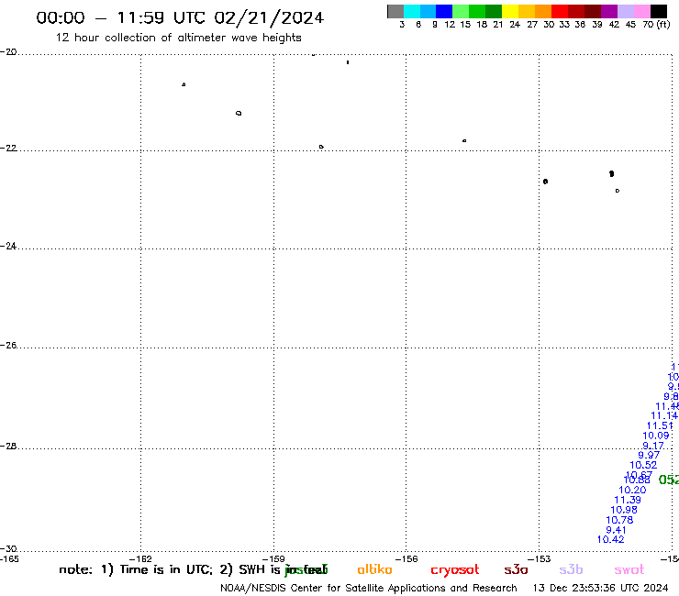Viewport: 679px width, 596px height.
Task: Choose the orange swatch above 30
Action: [x=543, y=11]
